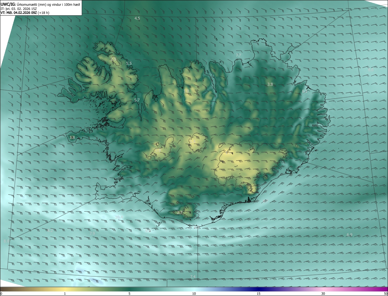The image size is (388, 296).
Task: Click the 5.7 value label on the map
Action: (137, 100)
